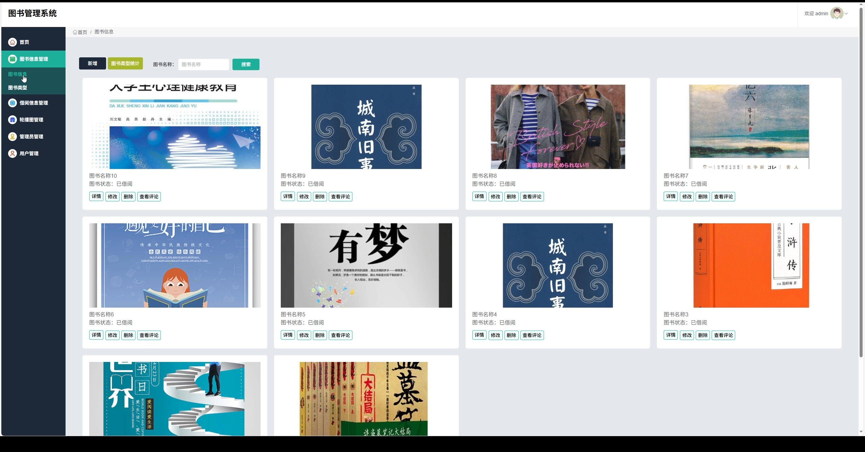Expand the admin user dropdown arrow
The width and height of the screenshot is (865, 452).
click(x=846, y=14)
